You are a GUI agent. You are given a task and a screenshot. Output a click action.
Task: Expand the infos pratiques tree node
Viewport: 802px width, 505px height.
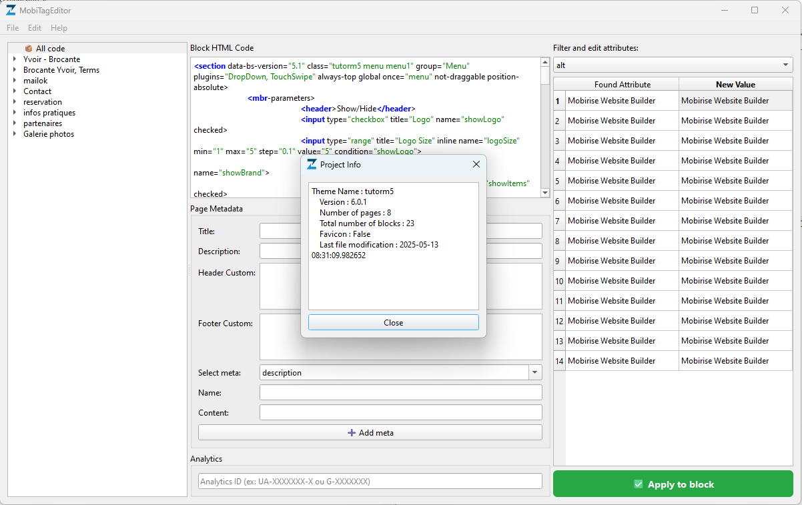pos(15,113)
